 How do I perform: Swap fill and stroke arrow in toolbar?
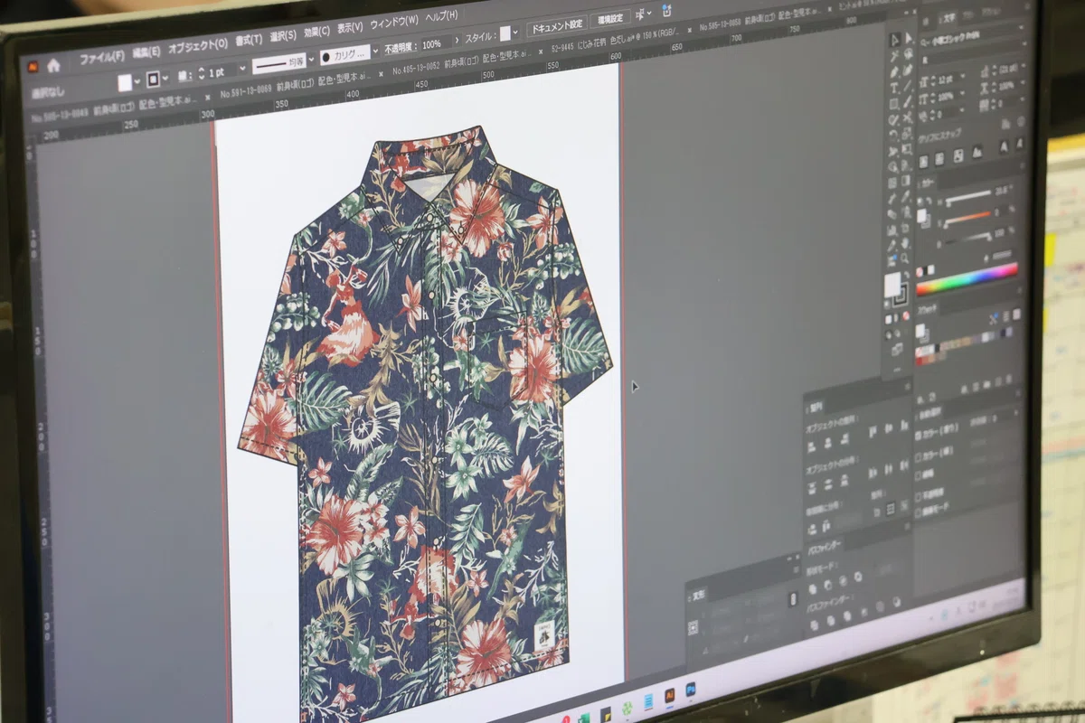tap(908, 275)
